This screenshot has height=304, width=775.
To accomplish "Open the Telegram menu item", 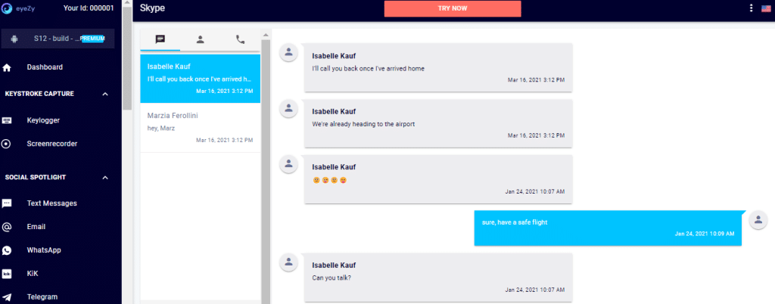I will click(x=42, y=297).
